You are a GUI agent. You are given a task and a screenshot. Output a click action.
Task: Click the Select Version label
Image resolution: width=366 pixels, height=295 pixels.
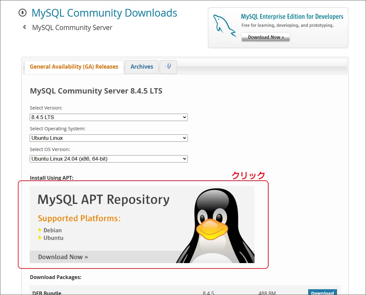click(46, 108)
